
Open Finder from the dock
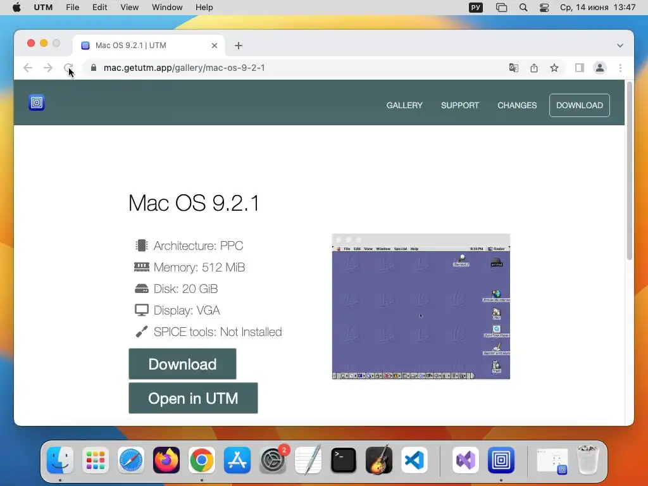pyautogui.click(x=60, y=460)
